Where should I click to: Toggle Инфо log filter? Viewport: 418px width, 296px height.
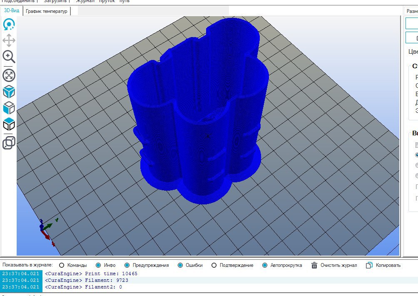98,265
